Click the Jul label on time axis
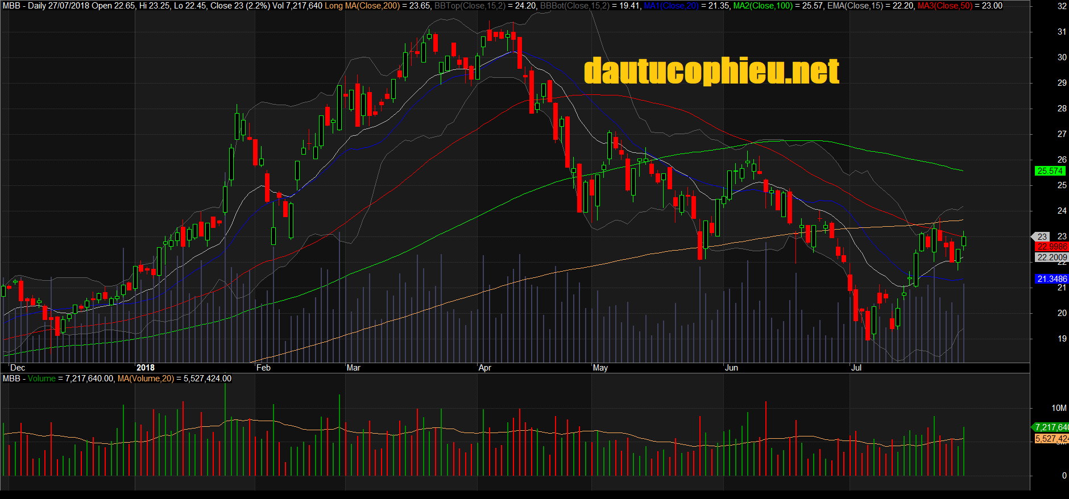 pyautogui.click(x=856, y=368)
